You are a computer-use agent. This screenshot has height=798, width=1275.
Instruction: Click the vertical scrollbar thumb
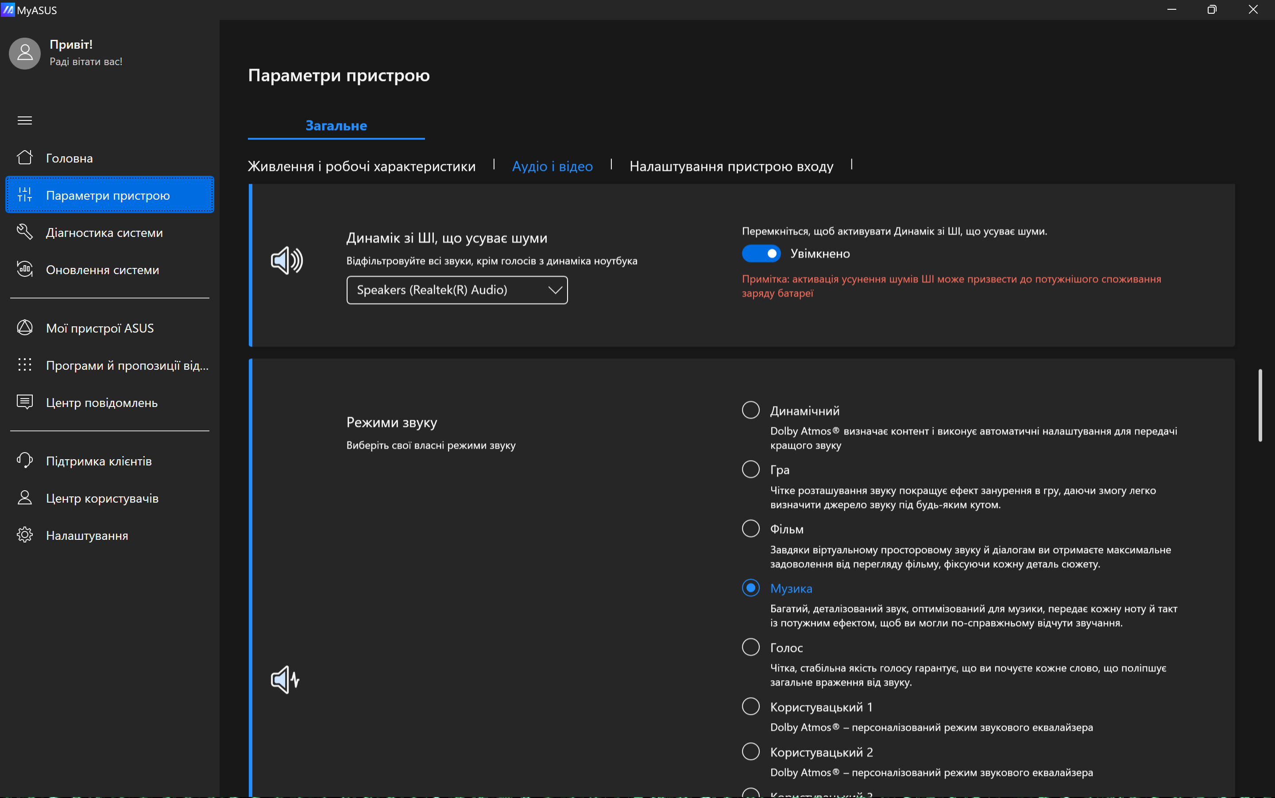tap(1260, 405)
